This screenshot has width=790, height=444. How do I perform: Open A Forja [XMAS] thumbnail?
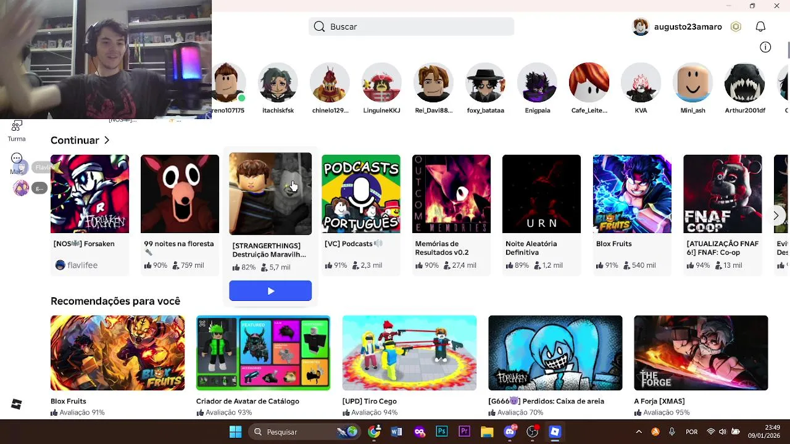click(701, 353)
